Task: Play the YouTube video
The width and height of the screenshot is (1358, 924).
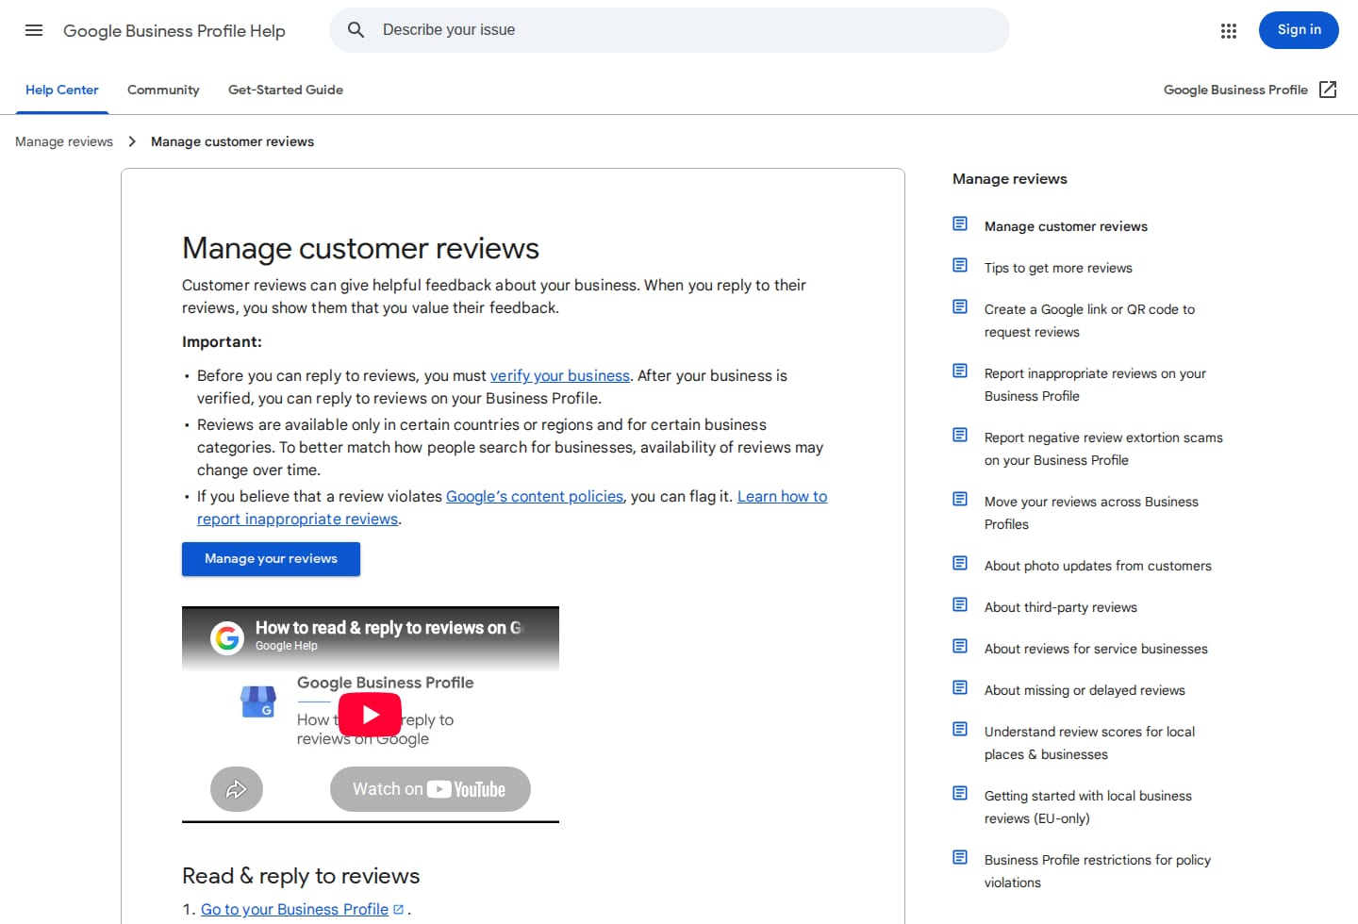Action: point(370,715)
